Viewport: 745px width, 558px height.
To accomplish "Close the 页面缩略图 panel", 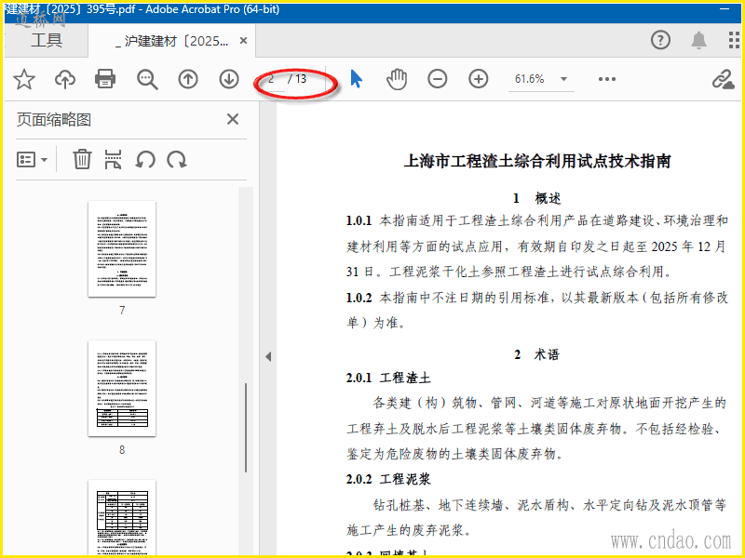I will (x=233, y=119).
